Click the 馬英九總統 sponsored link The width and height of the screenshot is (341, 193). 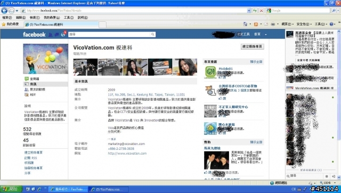pyautogui.click(x=212, y=148)
